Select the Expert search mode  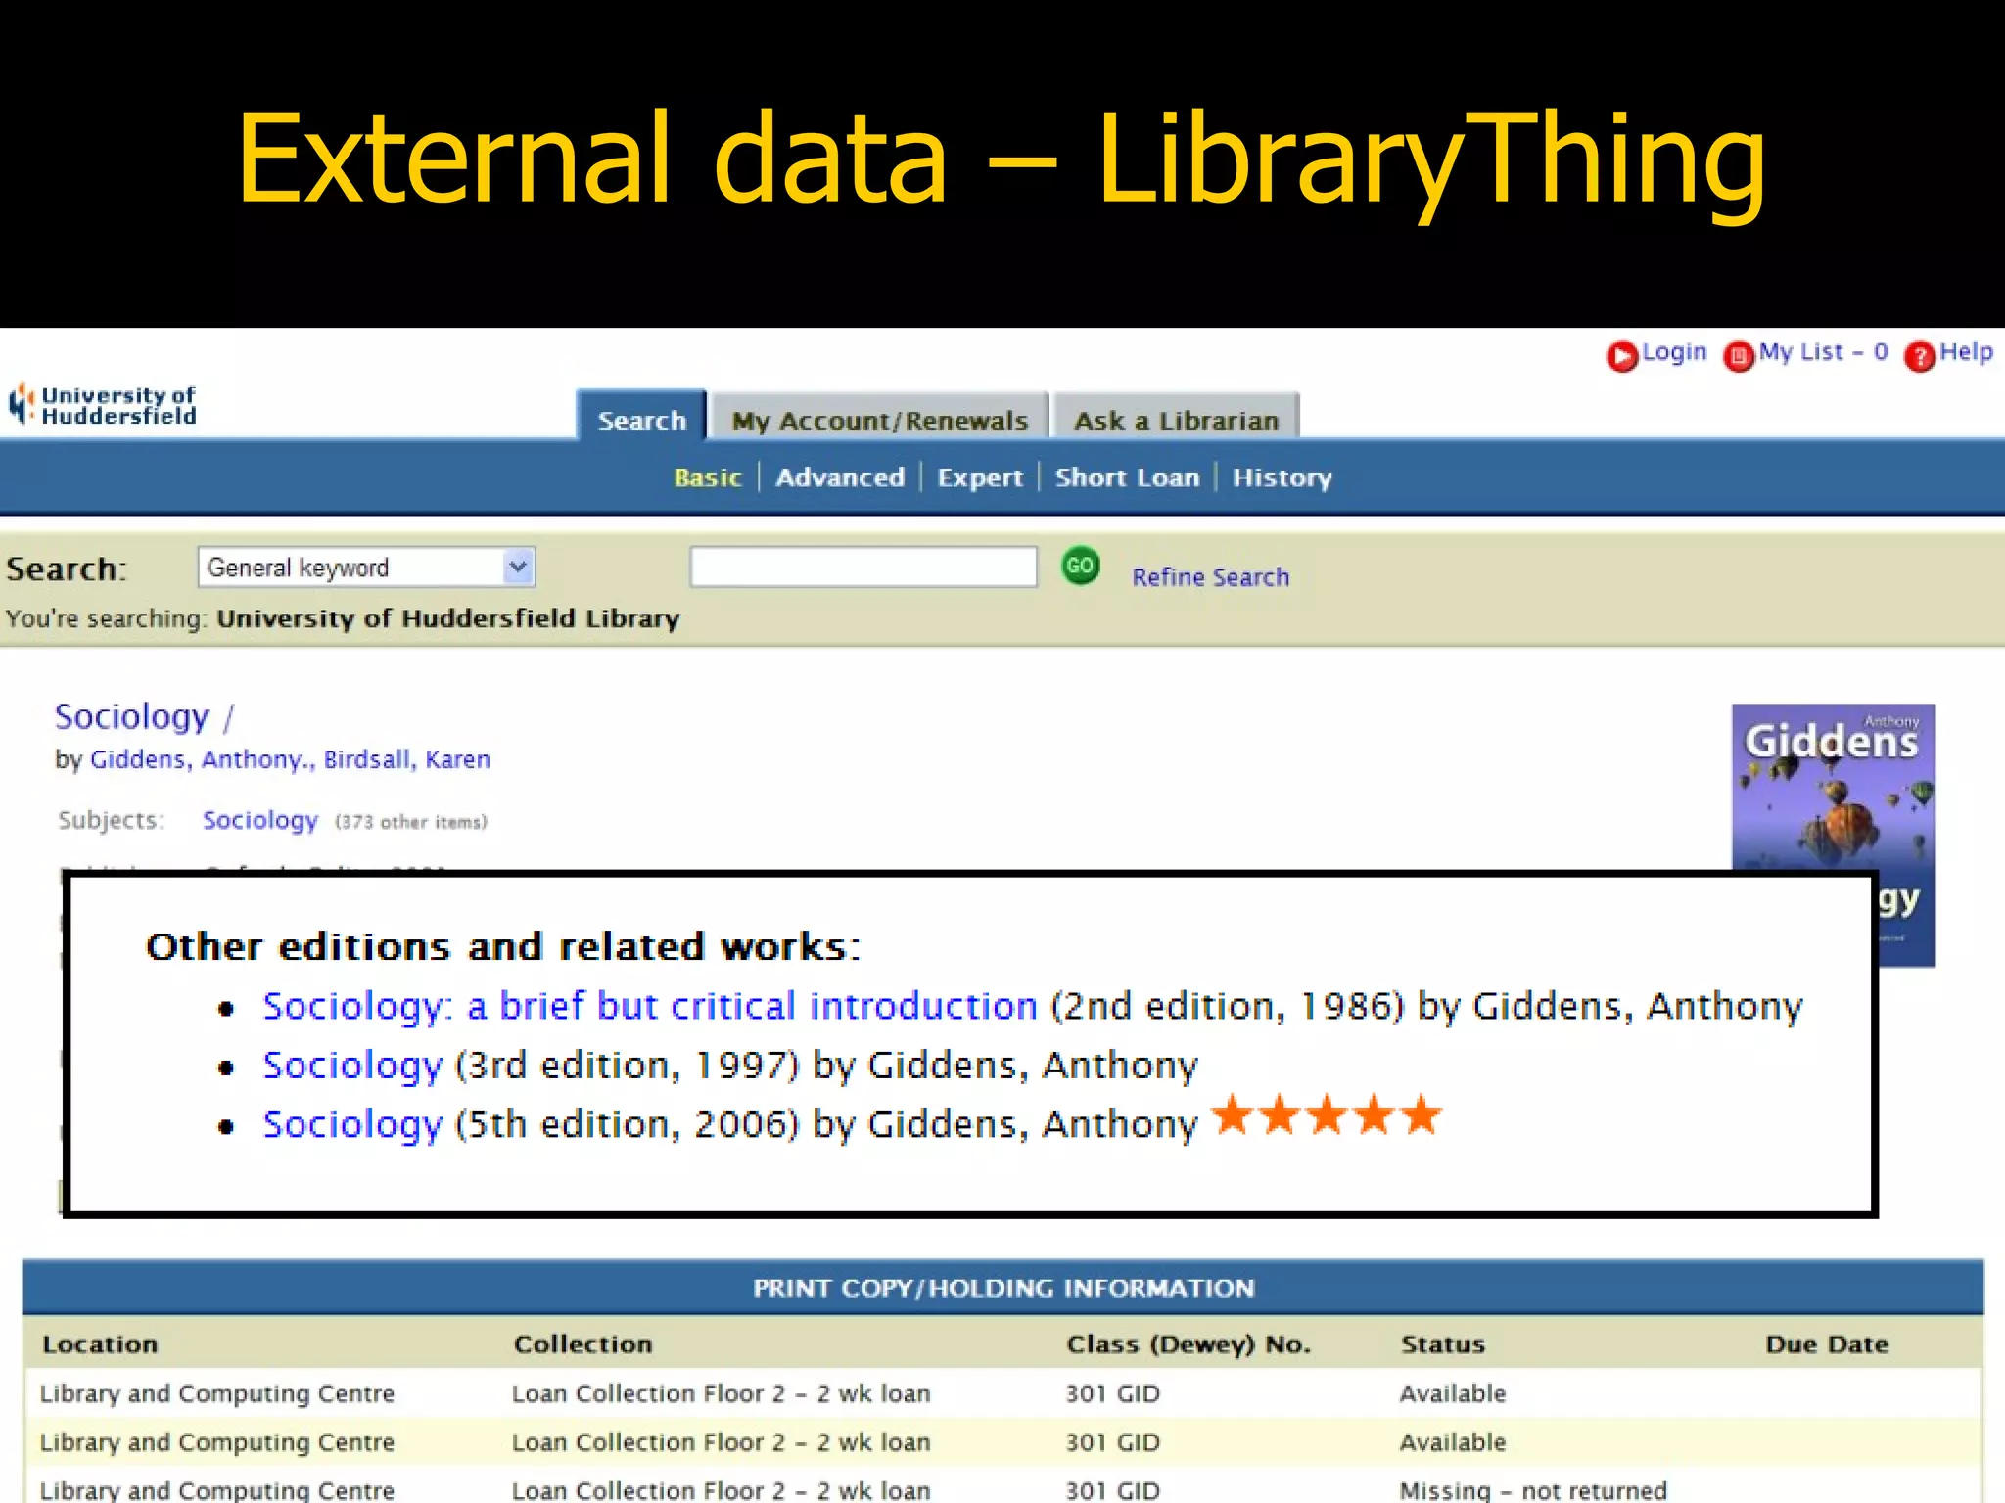pos(980,478)
